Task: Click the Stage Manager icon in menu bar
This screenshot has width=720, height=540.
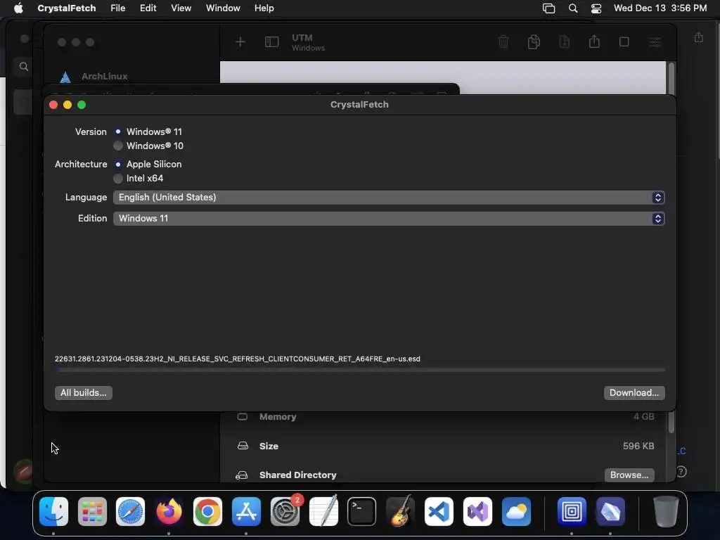Action: tap(548, 8)
